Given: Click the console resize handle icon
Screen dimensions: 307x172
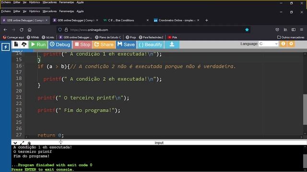Looking at the screenshot, I should tap(61, 142).
